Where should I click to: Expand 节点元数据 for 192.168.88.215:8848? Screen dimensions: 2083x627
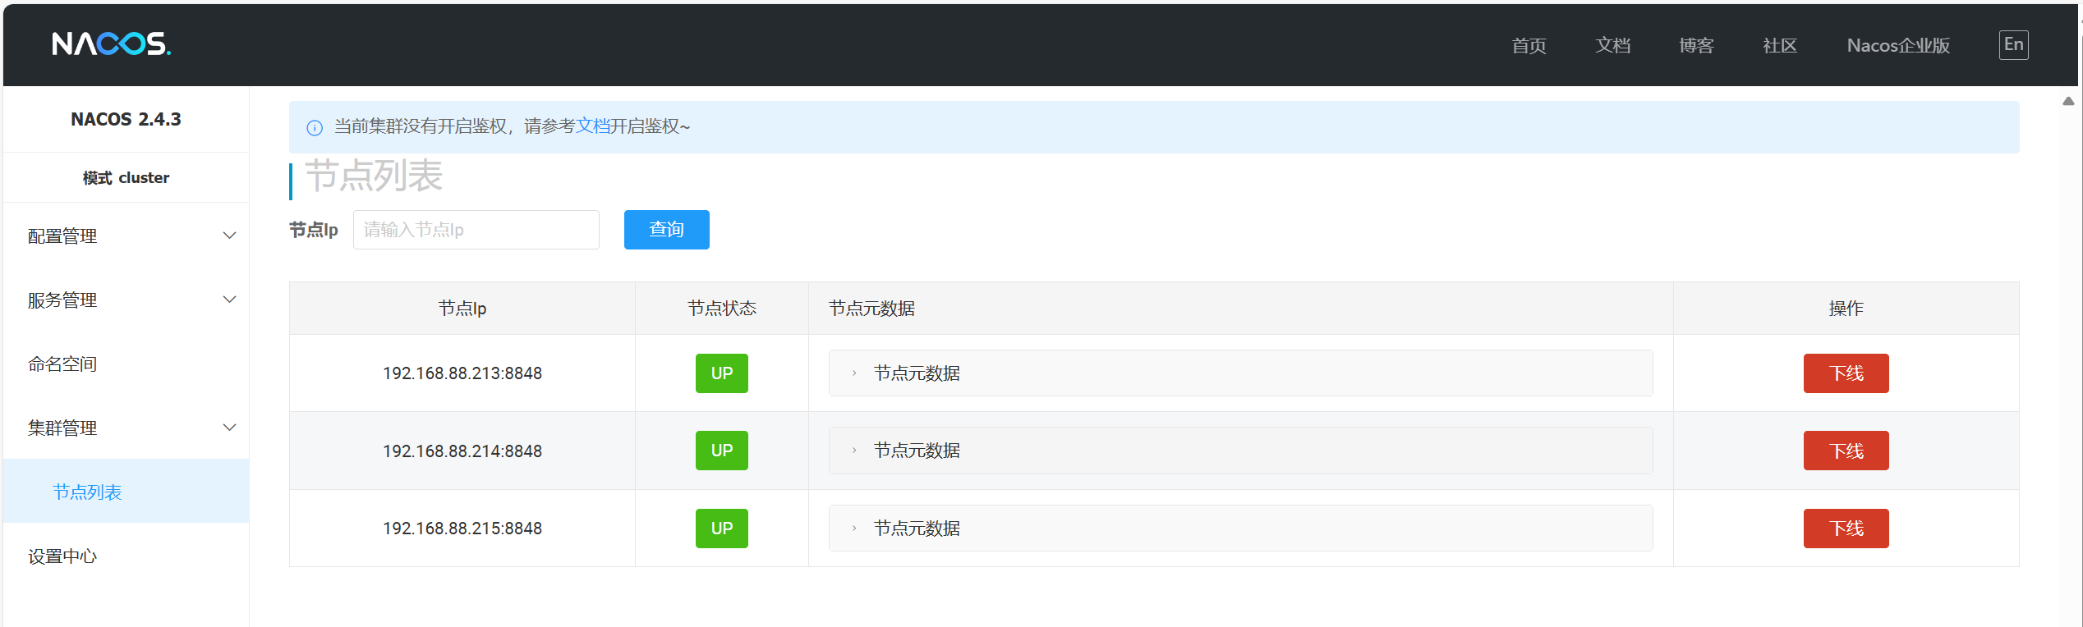(x=1240, y=529)
